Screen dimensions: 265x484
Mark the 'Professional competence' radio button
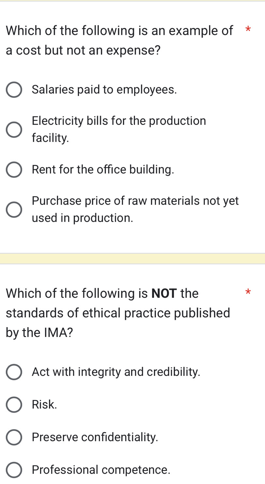(x=14, y=470)
